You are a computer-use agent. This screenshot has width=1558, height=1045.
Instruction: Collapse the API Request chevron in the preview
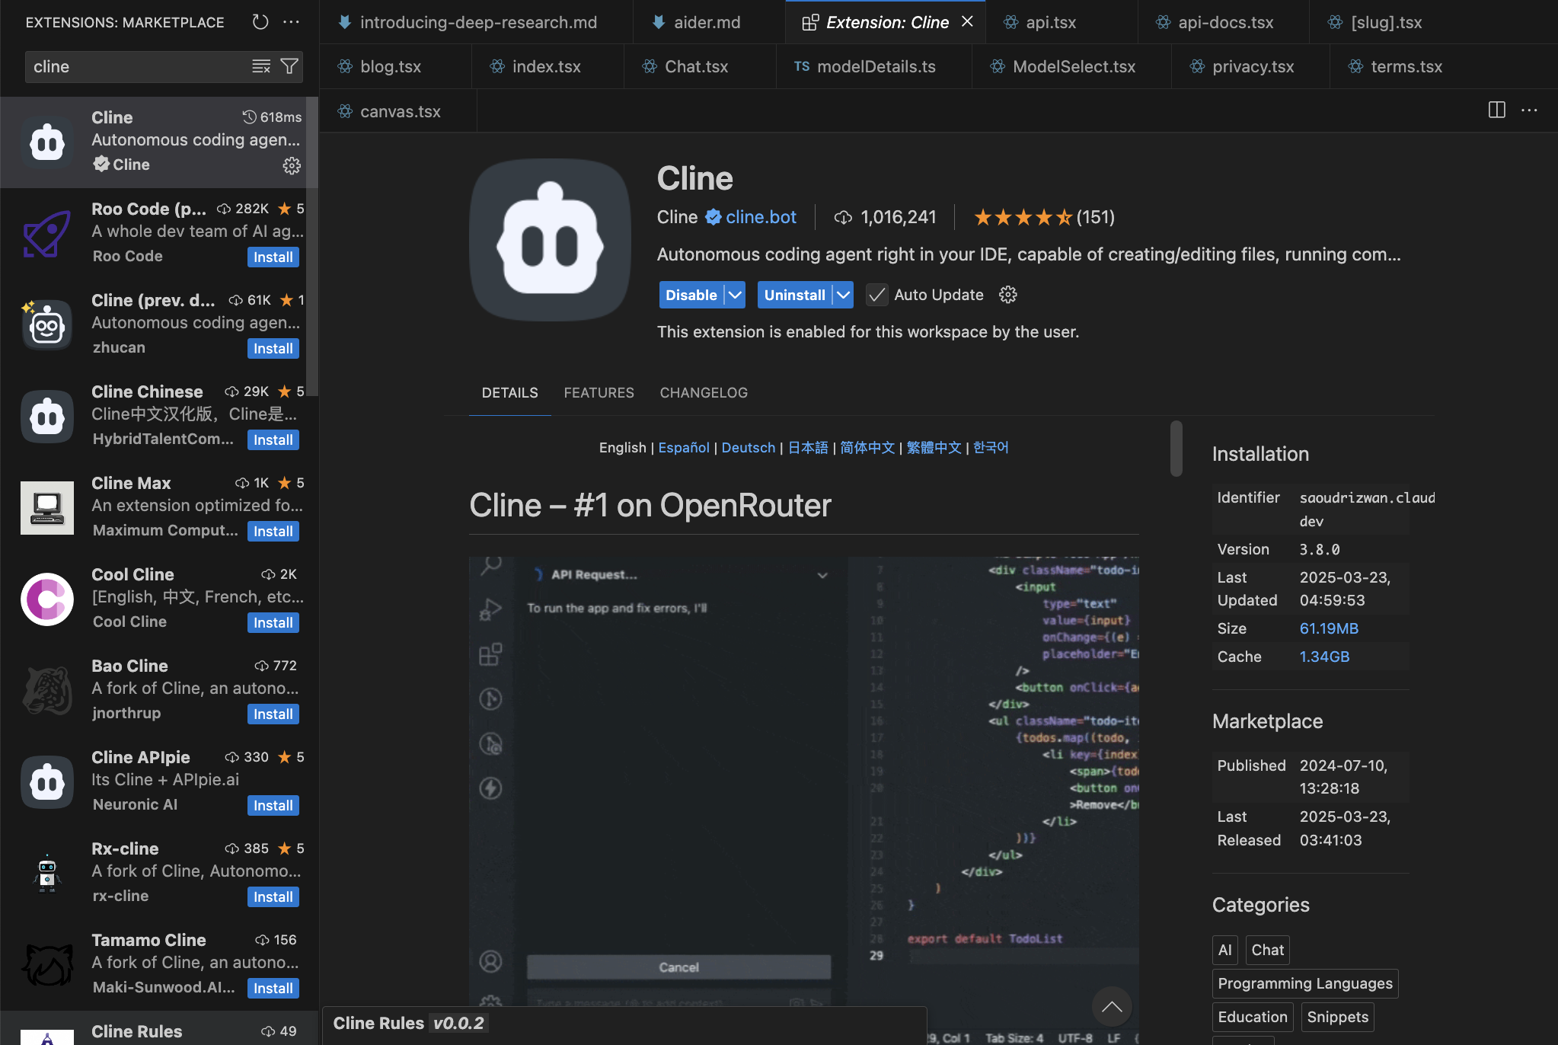click(x=822, y=575)
